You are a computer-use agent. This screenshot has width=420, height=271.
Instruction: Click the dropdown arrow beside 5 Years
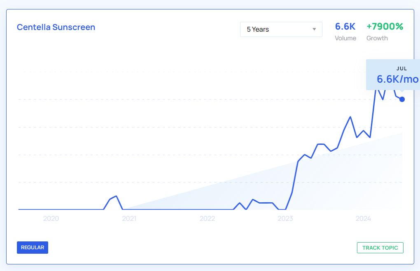[314, 29]
